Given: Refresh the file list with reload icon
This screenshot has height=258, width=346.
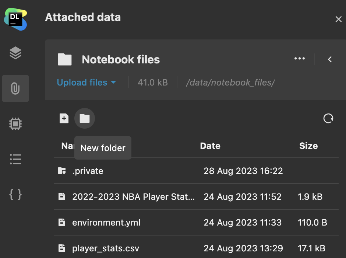Looking at the screenshot, I should tap(328, 118).
